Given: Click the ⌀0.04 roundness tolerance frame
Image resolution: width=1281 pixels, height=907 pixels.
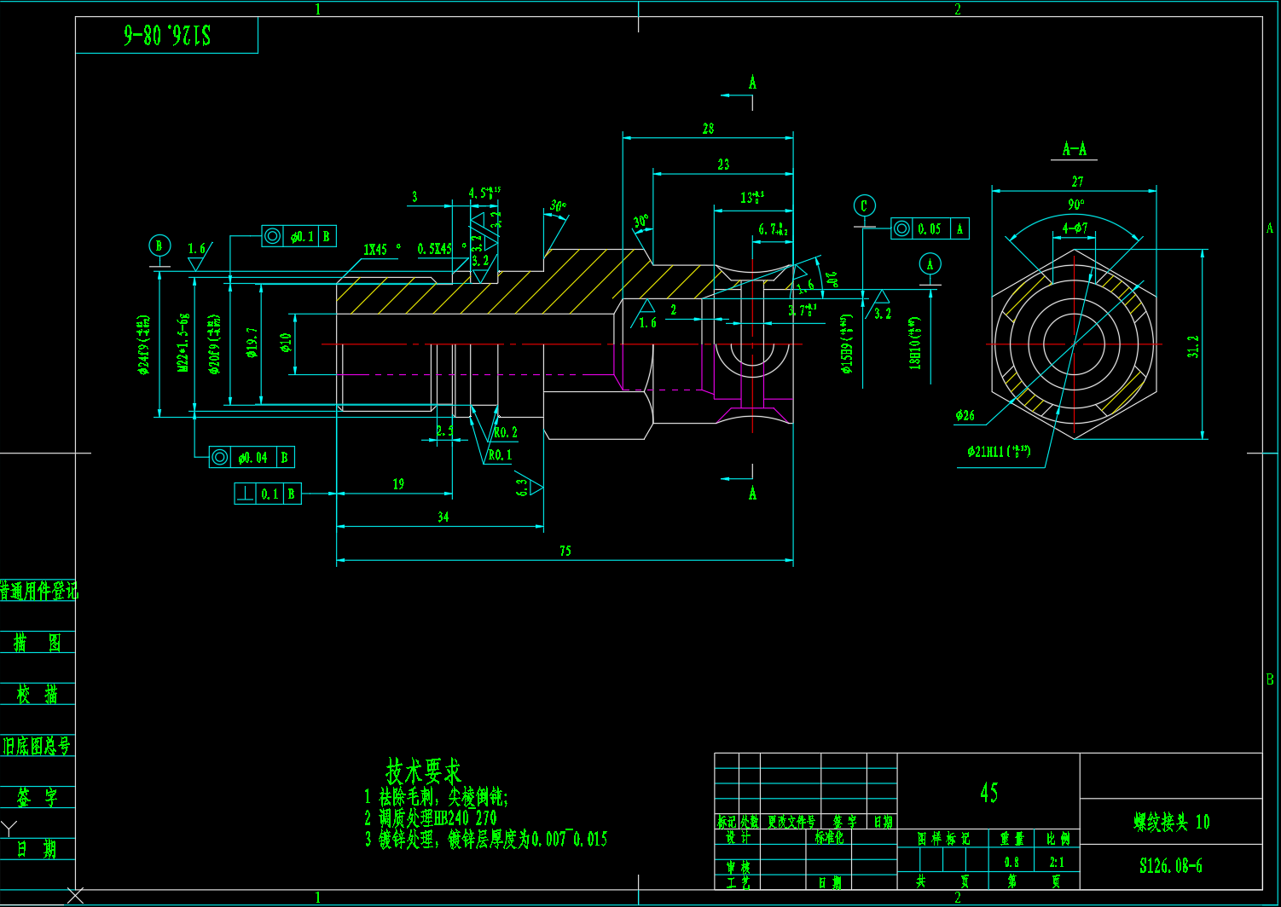Looking at the screenshot, I should (251, 458).
